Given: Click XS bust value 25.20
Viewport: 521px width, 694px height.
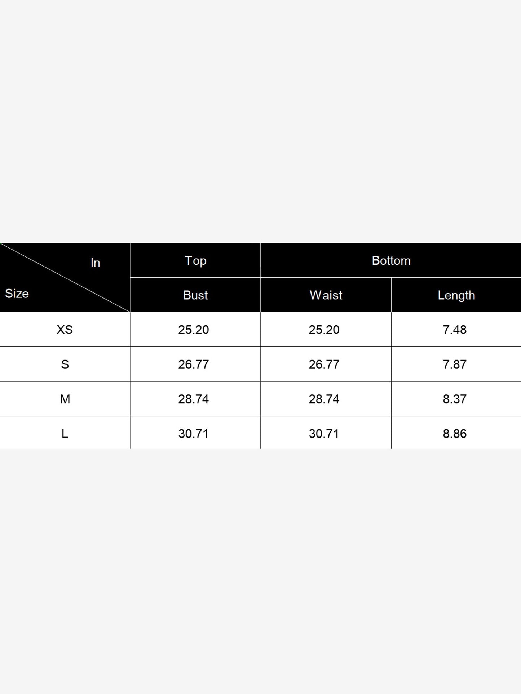Looking at the screenshot, I should tap(194, 330).
